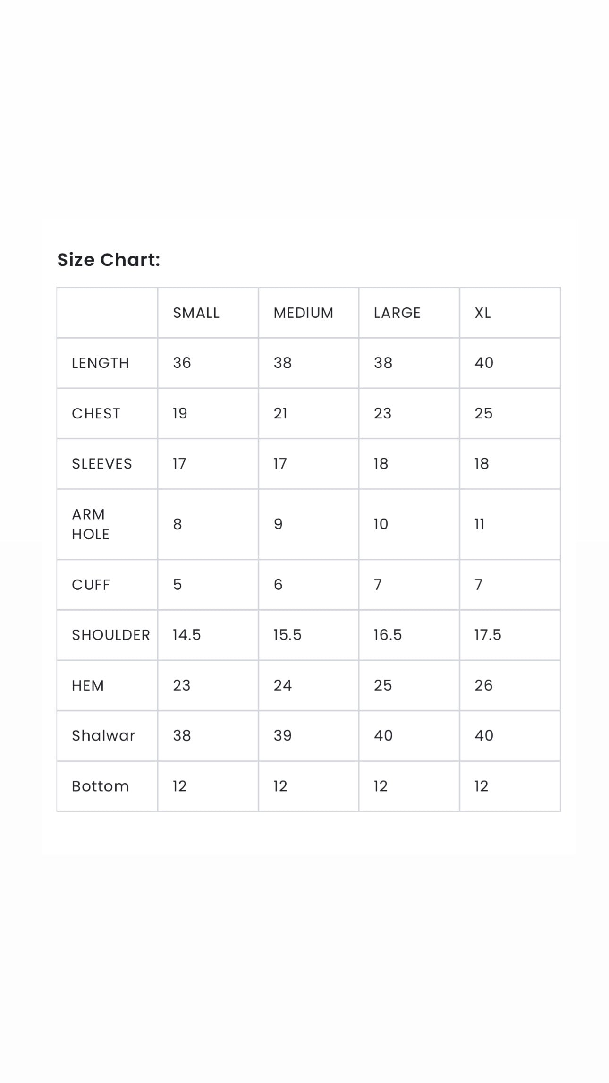Click the large arm hole value 10
Image resolution: width=609 pixels, height=1083 pixels.
[381, 524]
